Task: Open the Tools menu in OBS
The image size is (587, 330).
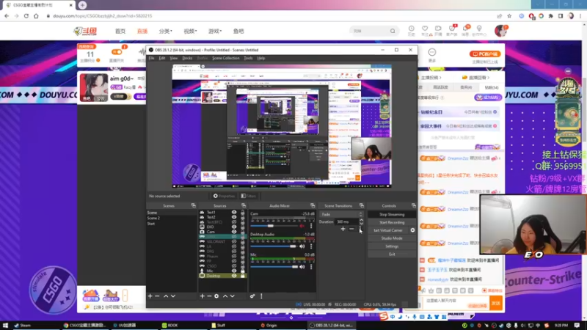Action: click(x=248, y=58)
